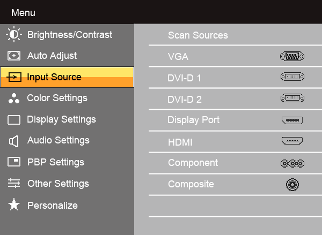Image resolution: width=322 pixels, height=235 pixels.
Task: Go to Personalize menu entry
Action: pos(53,205)
